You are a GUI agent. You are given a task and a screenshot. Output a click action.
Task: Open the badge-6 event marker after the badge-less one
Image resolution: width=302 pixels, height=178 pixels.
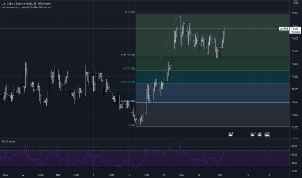click(x=267, y=135)
